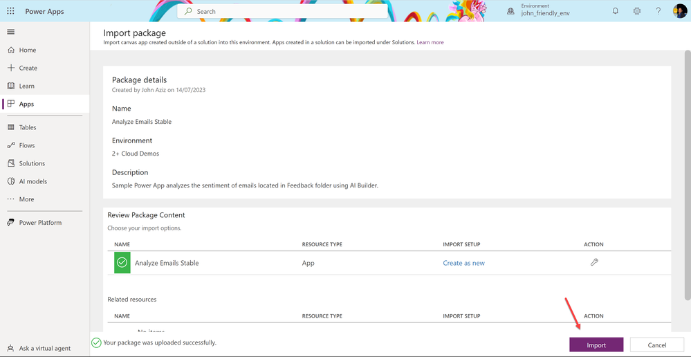This screenshot has width=691, height=357.
Task: Click the '2+ Cloud Demos' environment value
Action: coord(136,154)
